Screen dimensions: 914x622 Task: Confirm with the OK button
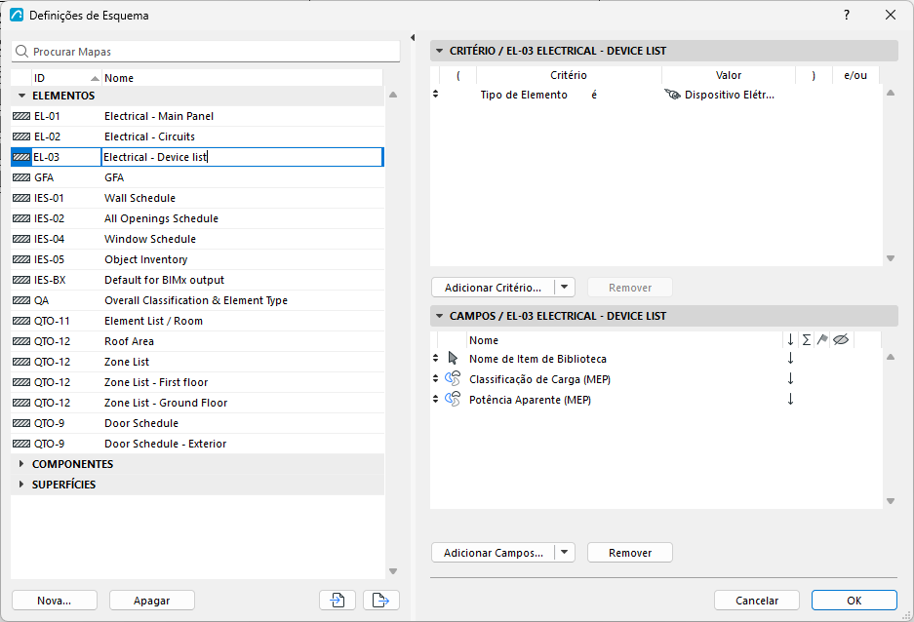point(854,600)
